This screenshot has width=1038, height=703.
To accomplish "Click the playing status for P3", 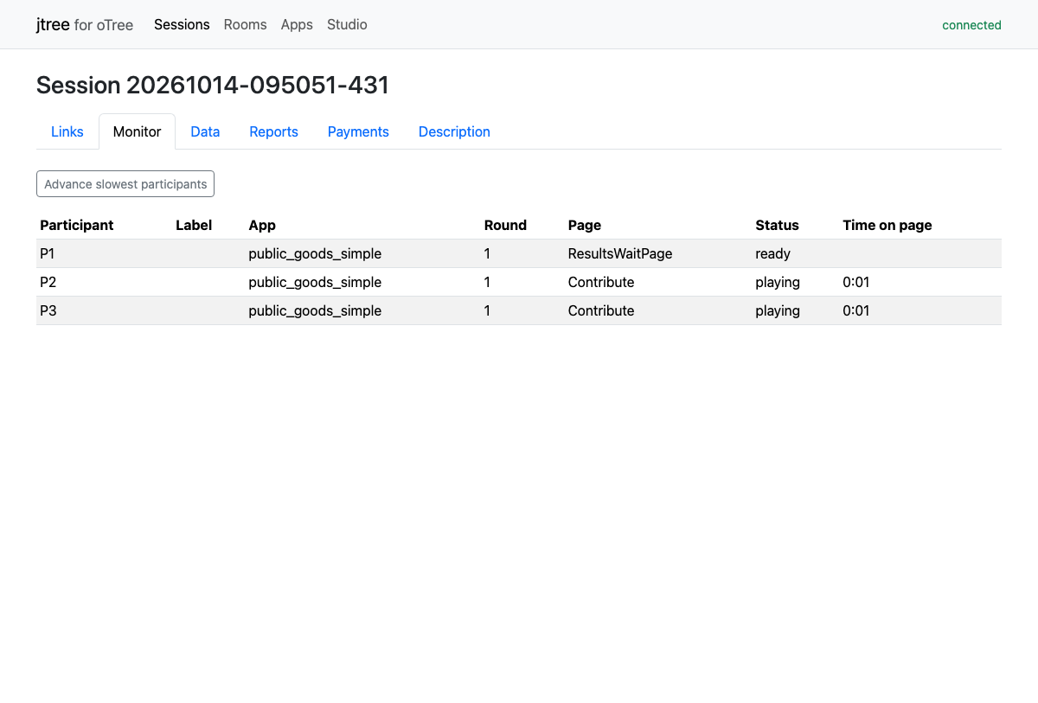I will coord(778,310).
